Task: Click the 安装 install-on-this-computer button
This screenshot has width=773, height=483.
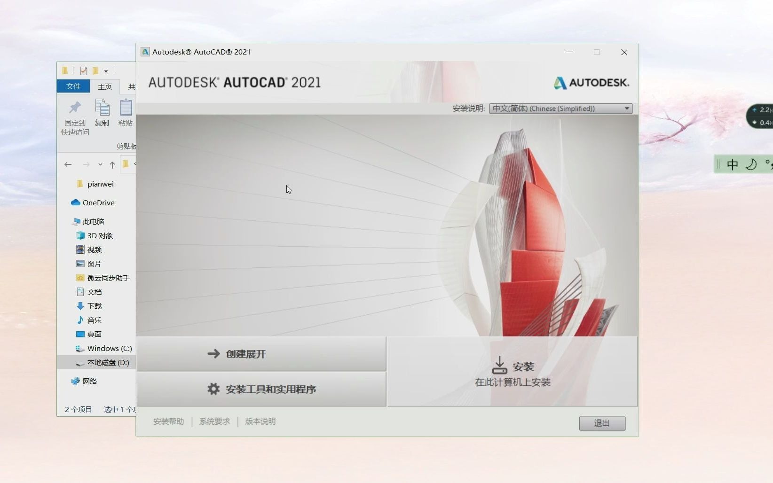Action: click(513, 371)
